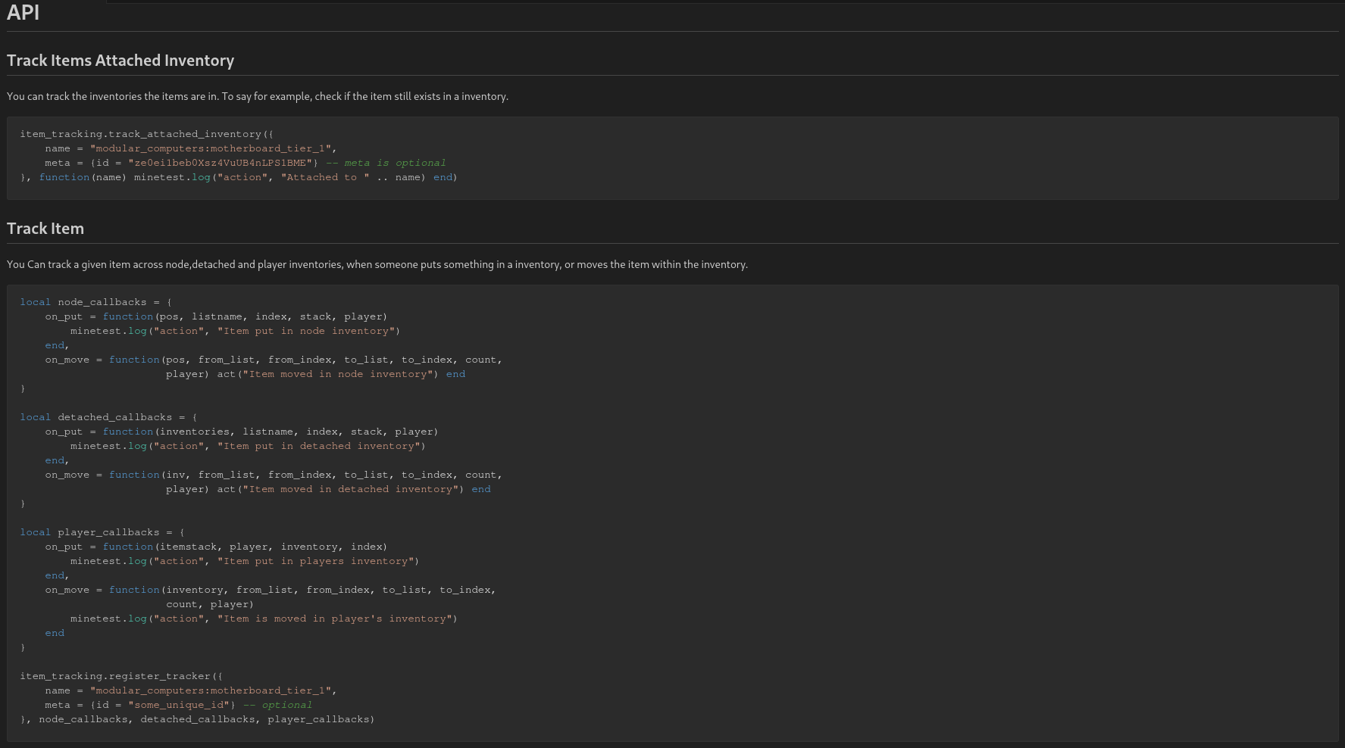The image size is (1345, 748).
Task: Click the 'Item moved in node inventory' string
Action: coord(338,374)
